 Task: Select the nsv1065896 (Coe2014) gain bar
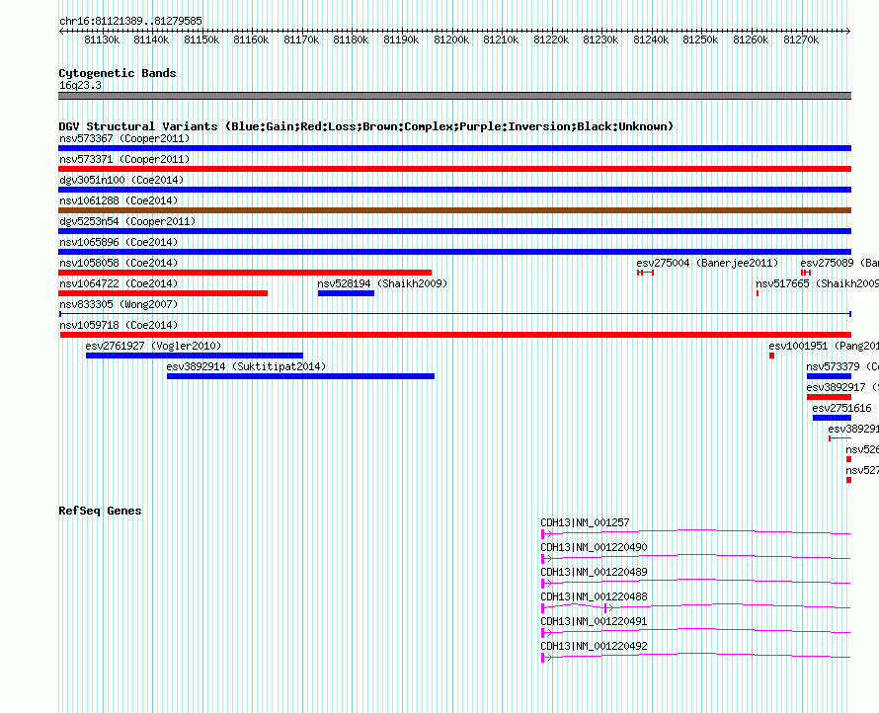click(x=454, y=252)
